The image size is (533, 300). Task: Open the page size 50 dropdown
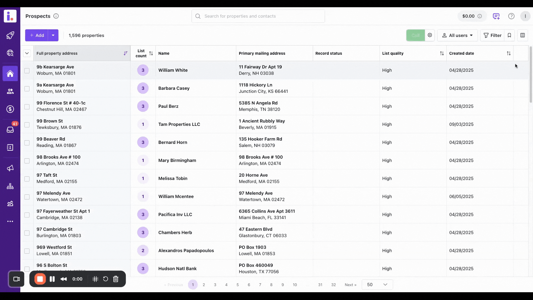(377, 284)
